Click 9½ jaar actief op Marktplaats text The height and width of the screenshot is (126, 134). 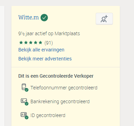point(49,33)
